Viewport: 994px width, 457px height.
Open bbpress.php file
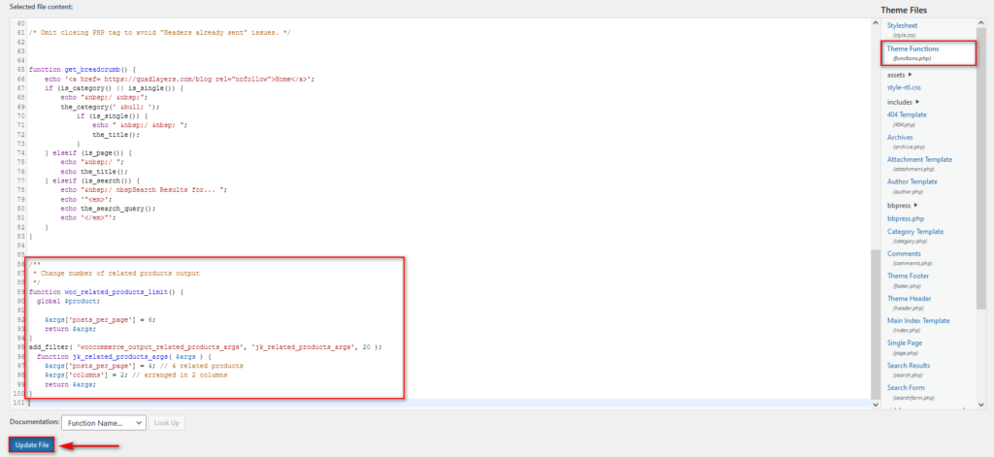pos(906,218)
